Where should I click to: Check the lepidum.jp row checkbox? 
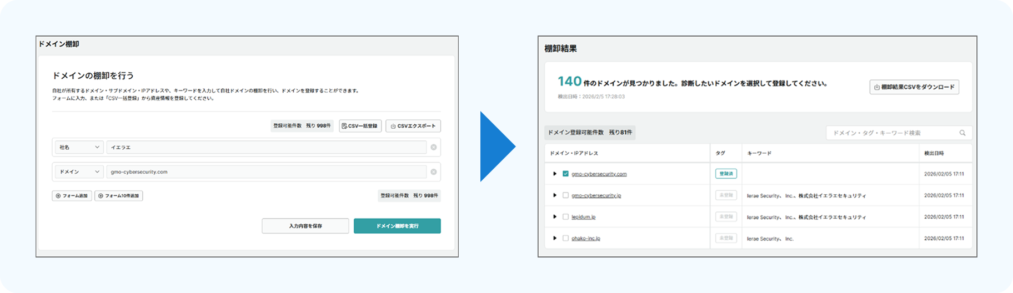pos(565,217)
